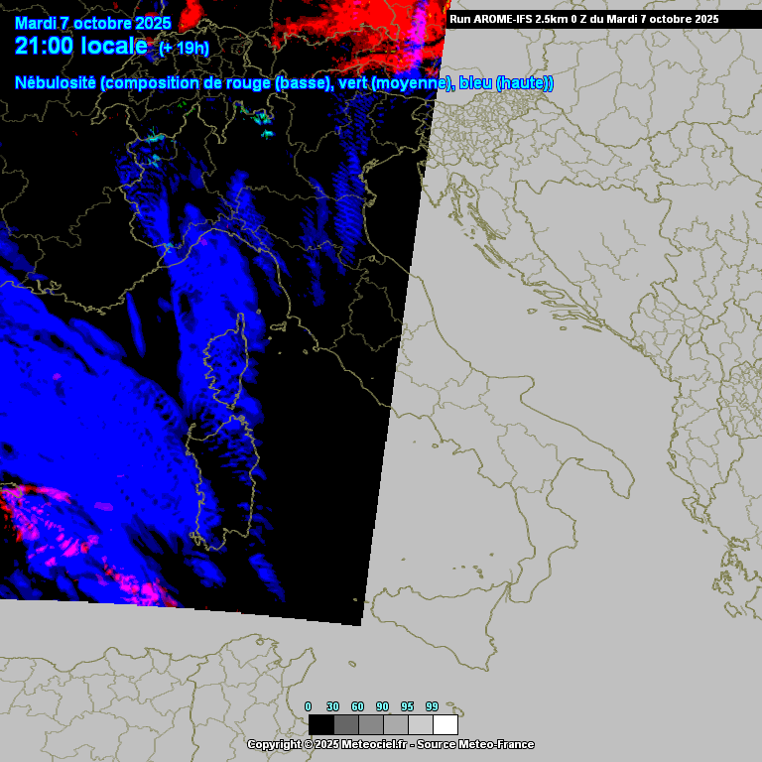Click the dark gray 30% legend swatch
The height and width of the screenshot is (762, 762).
(345, 724)
